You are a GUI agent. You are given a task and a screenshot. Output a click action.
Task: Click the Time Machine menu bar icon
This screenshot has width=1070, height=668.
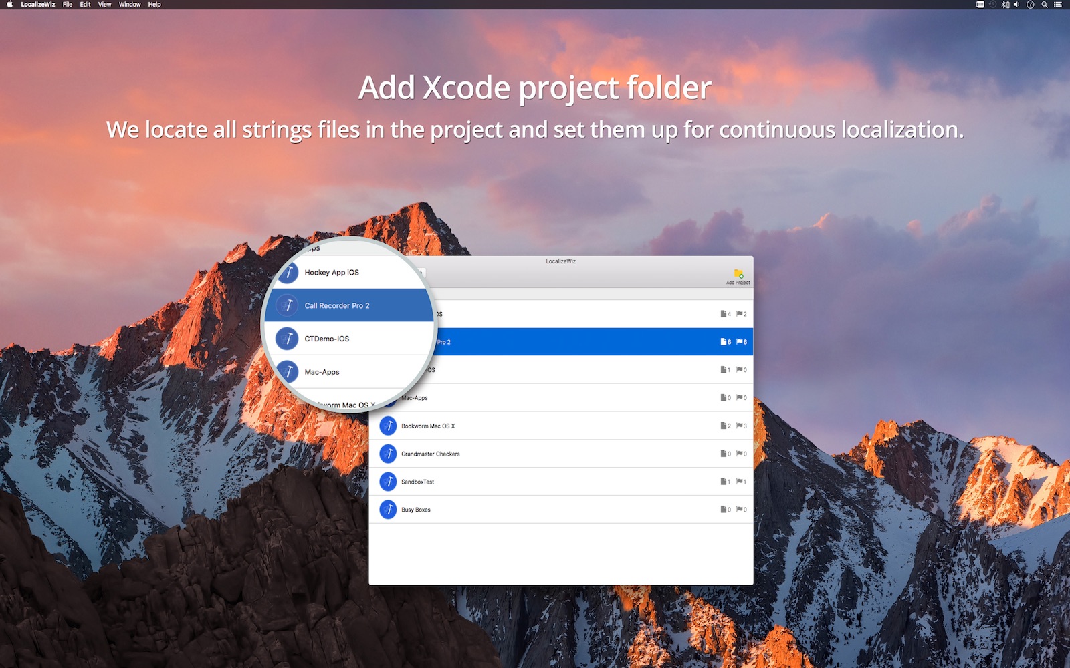click(992, 5)
